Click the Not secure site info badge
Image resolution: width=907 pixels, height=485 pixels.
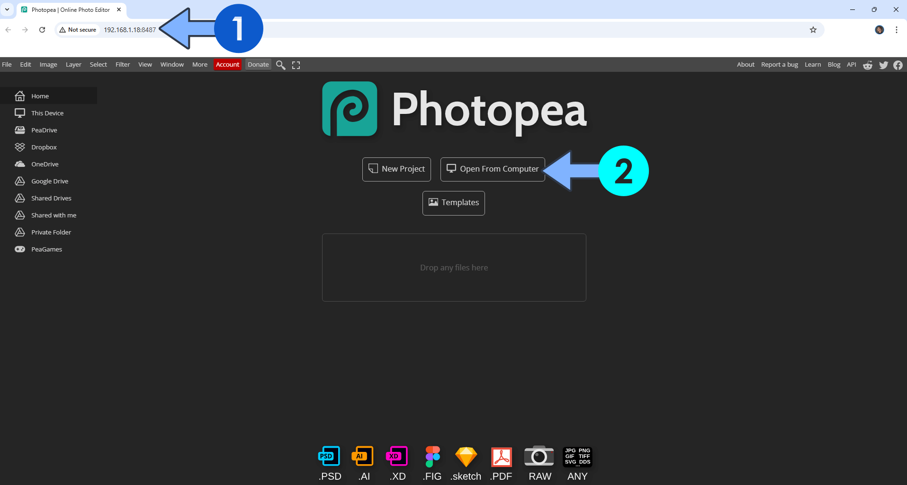point(78,30)
